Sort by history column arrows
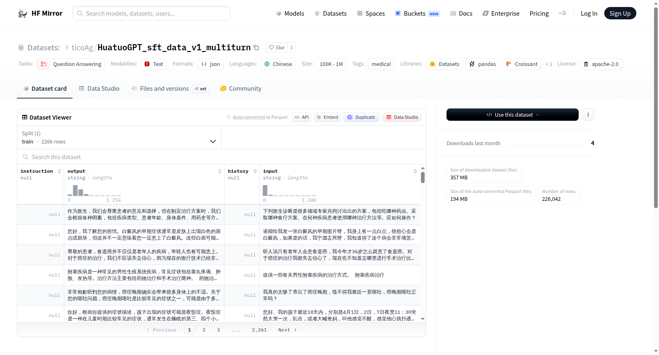Viewport: 659px width, 355px height. pyautogui.click(x=255, y=171)
